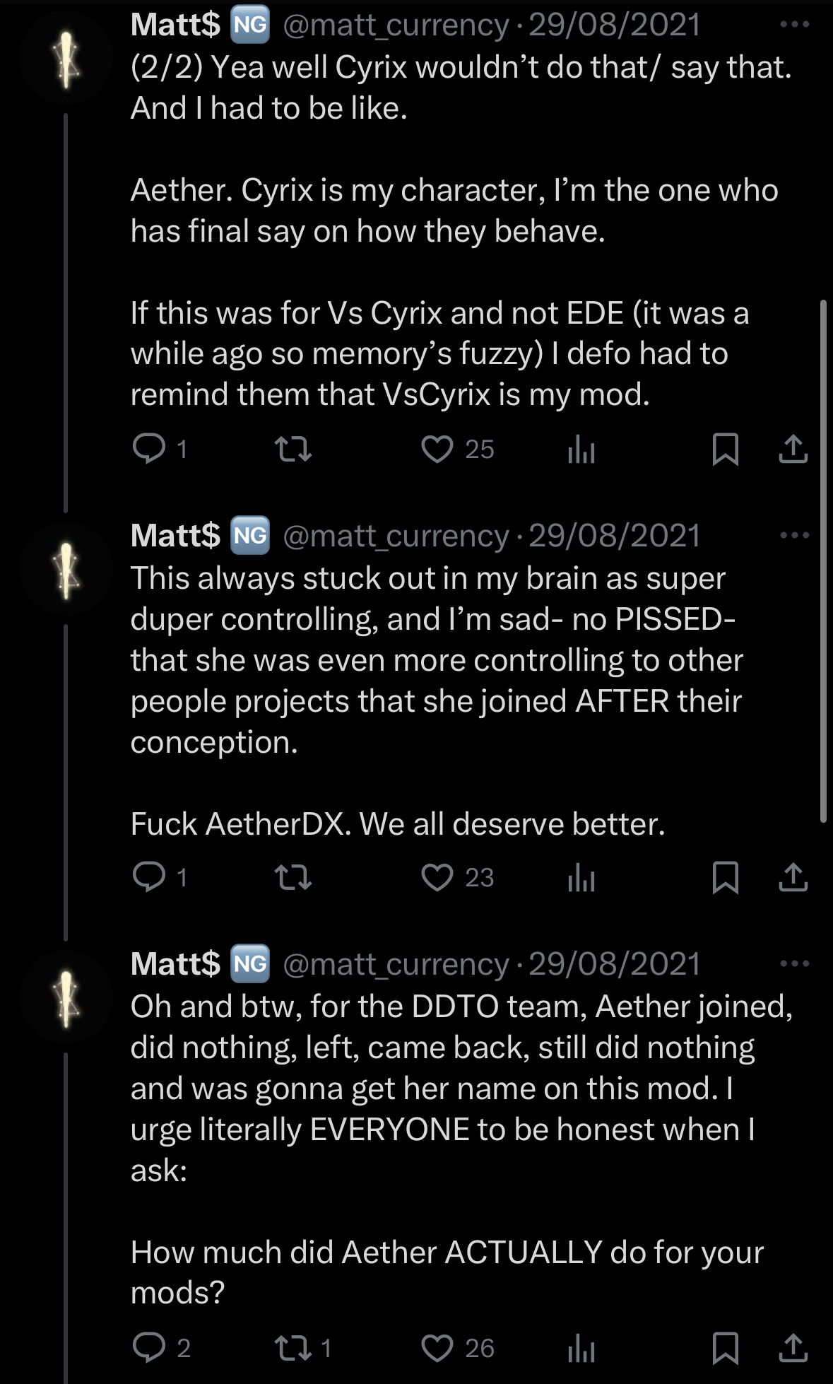Share the 'We all deserve better' tweet
The image size is (833, 1384).
tap(793, 877)
